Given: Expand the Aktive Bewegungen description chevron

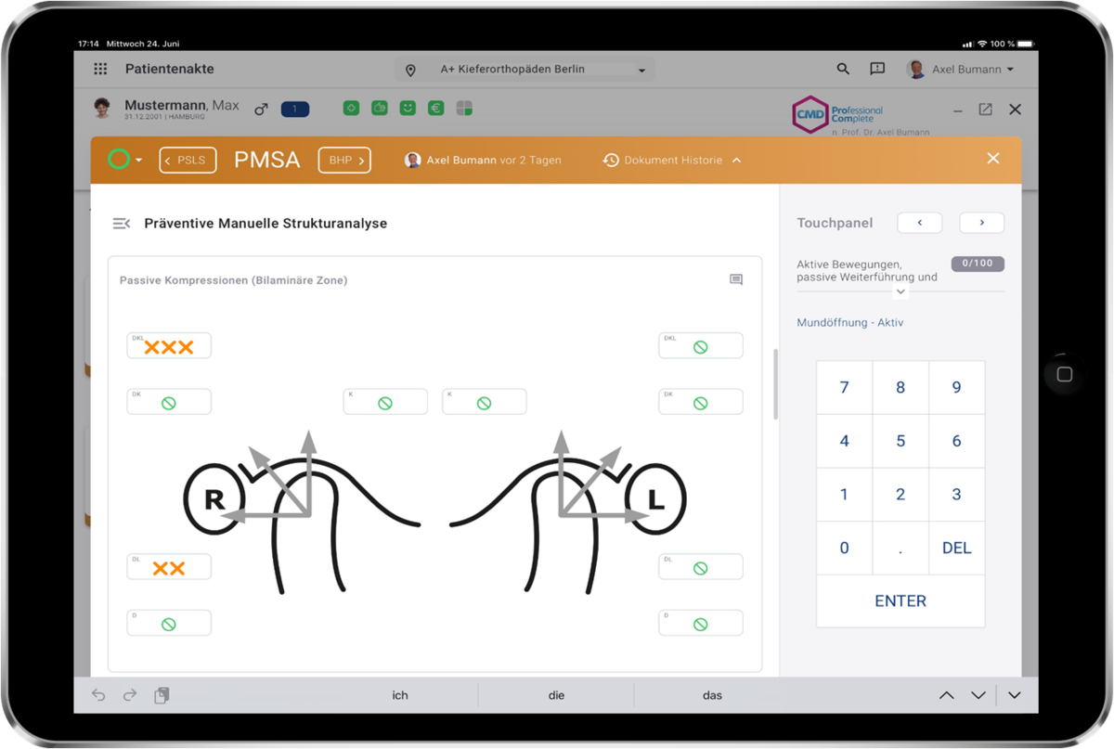Looking at the screenshot, I should (900, 291).
